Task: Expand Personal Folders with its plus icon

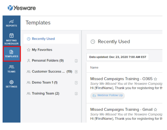Action: (x=76, y=61)
